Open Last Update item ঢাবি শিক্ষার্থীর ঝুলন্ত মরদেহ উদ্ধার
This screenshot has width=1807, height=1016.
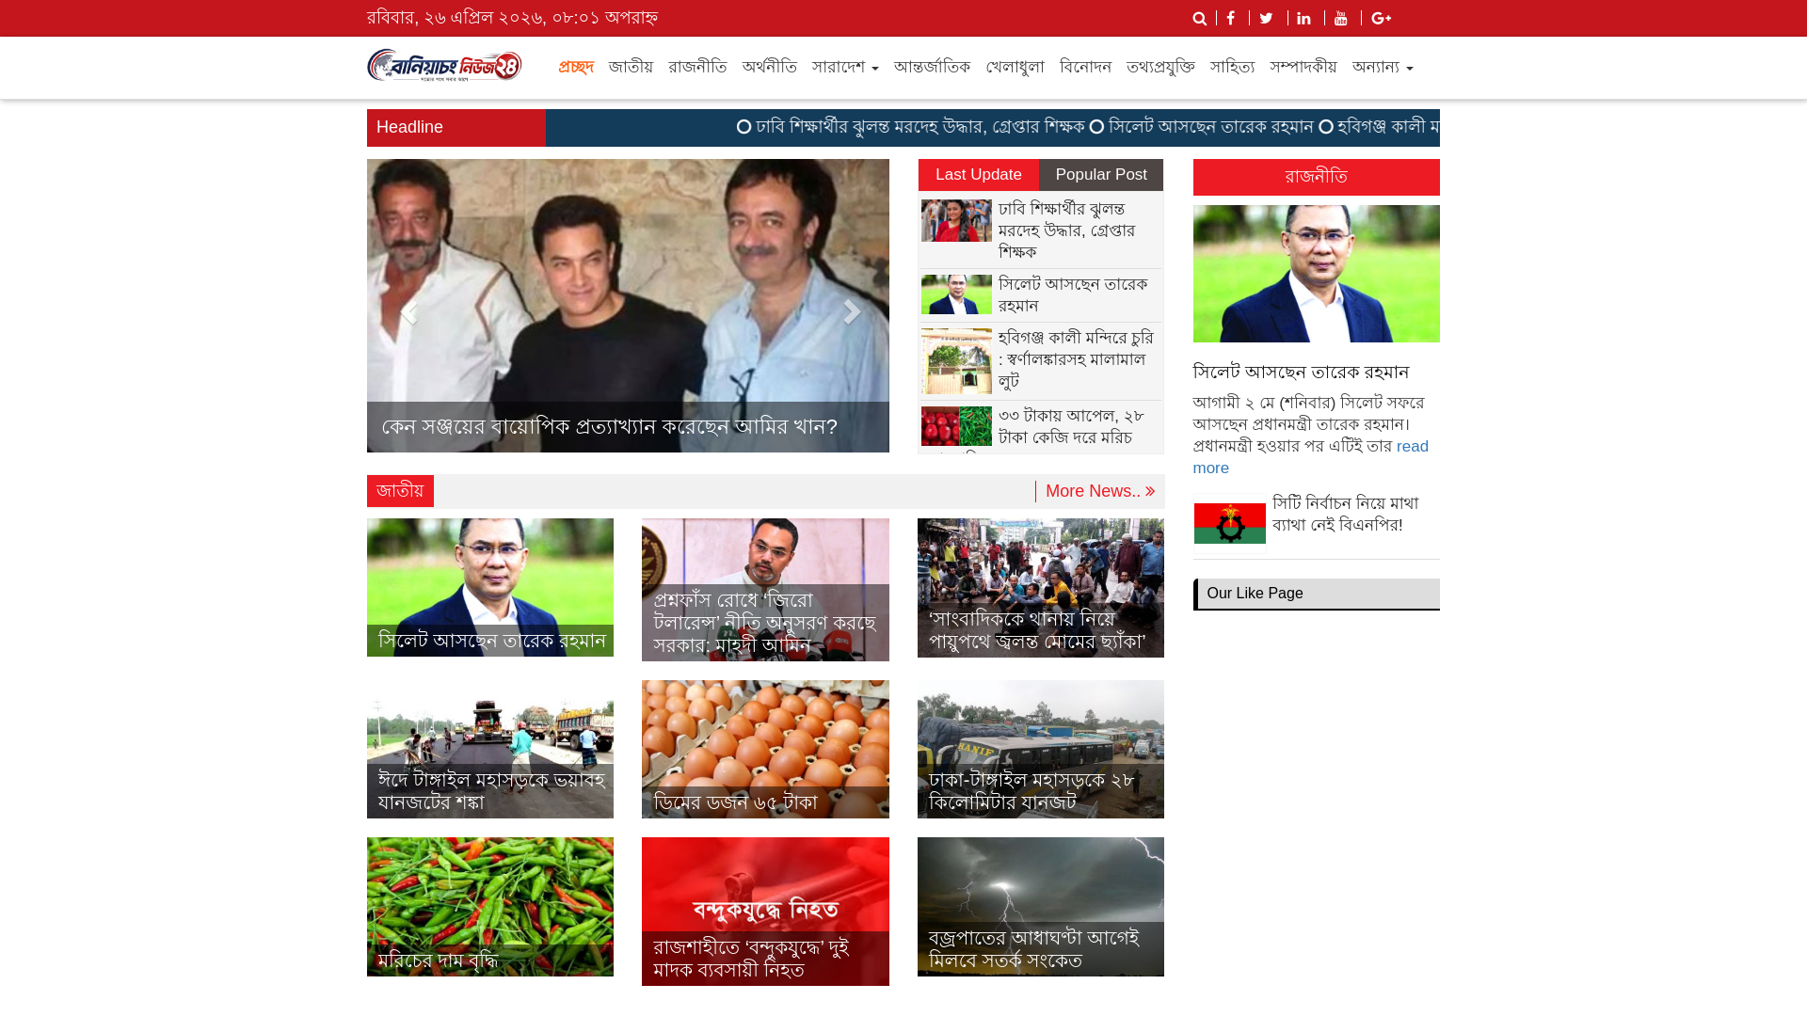click(1066, 230)
